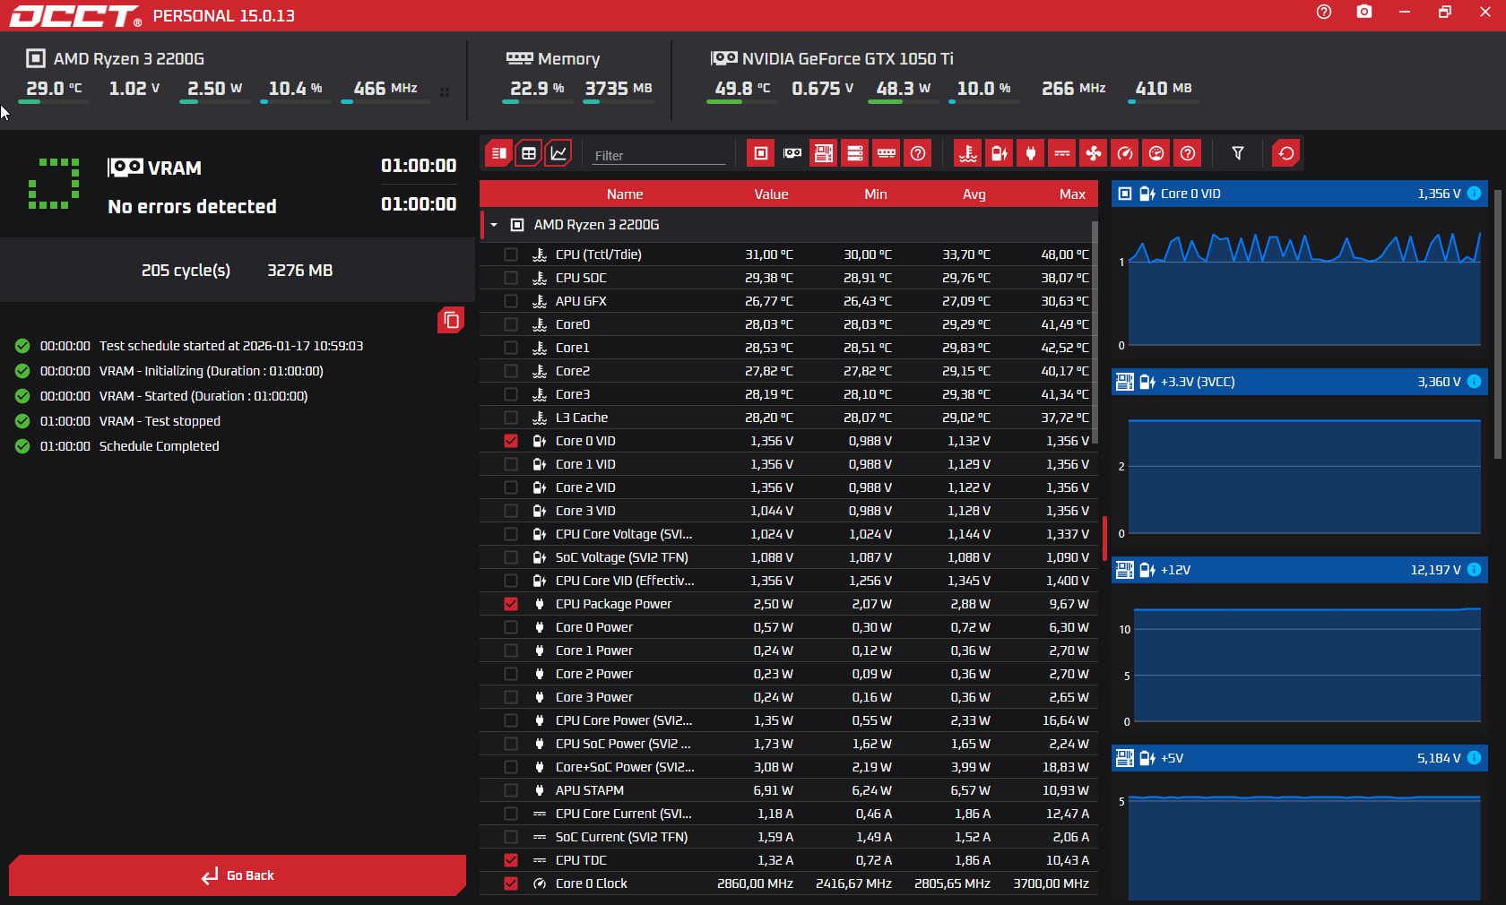The image size is (1506, 905).
Task: Toggle the fan sensor type filter
Action: click(x=1094, y=153)
